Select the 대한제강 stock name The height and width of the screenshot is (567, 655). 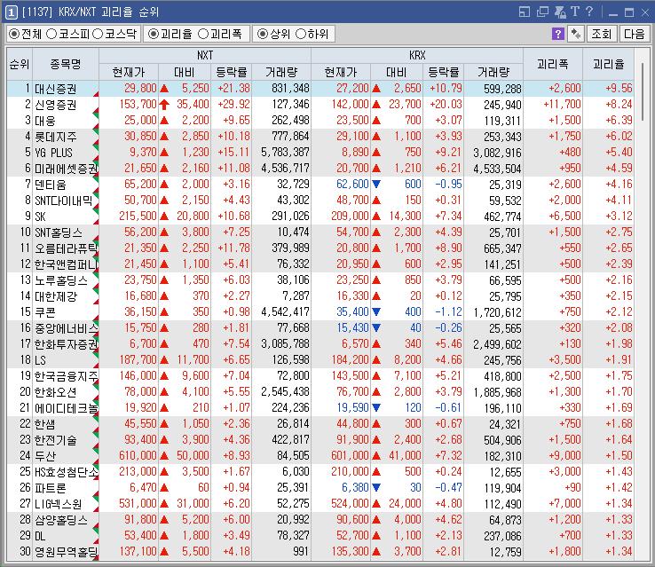[x=56, y=296]
